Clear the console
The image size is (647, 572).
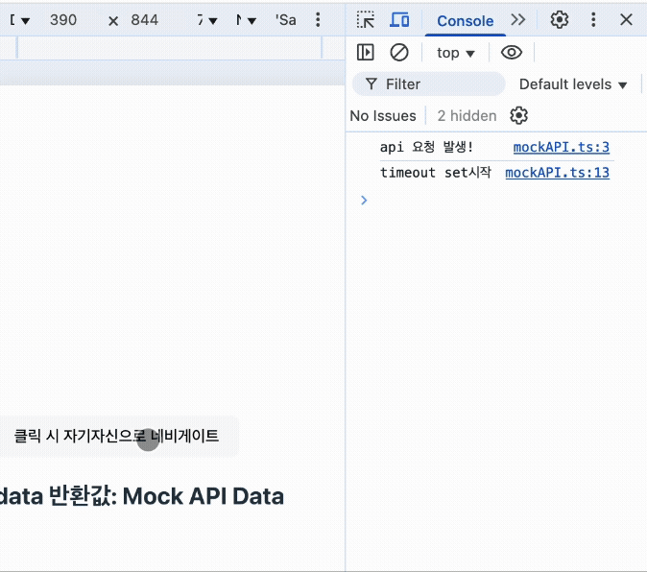click(399, 53)
